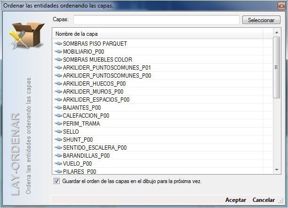Click the vertical scrollbar thumb
This screenshot has width=288, height=208.
[x=276, y=67]
